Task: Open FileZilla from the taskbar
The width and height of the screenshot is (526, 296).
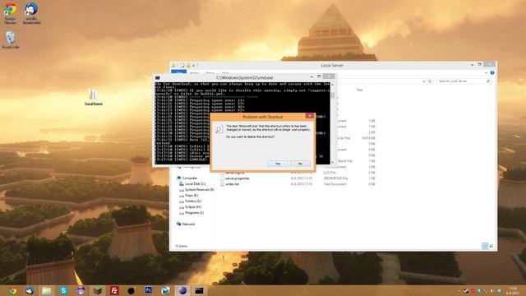Action: pos(114,290)
